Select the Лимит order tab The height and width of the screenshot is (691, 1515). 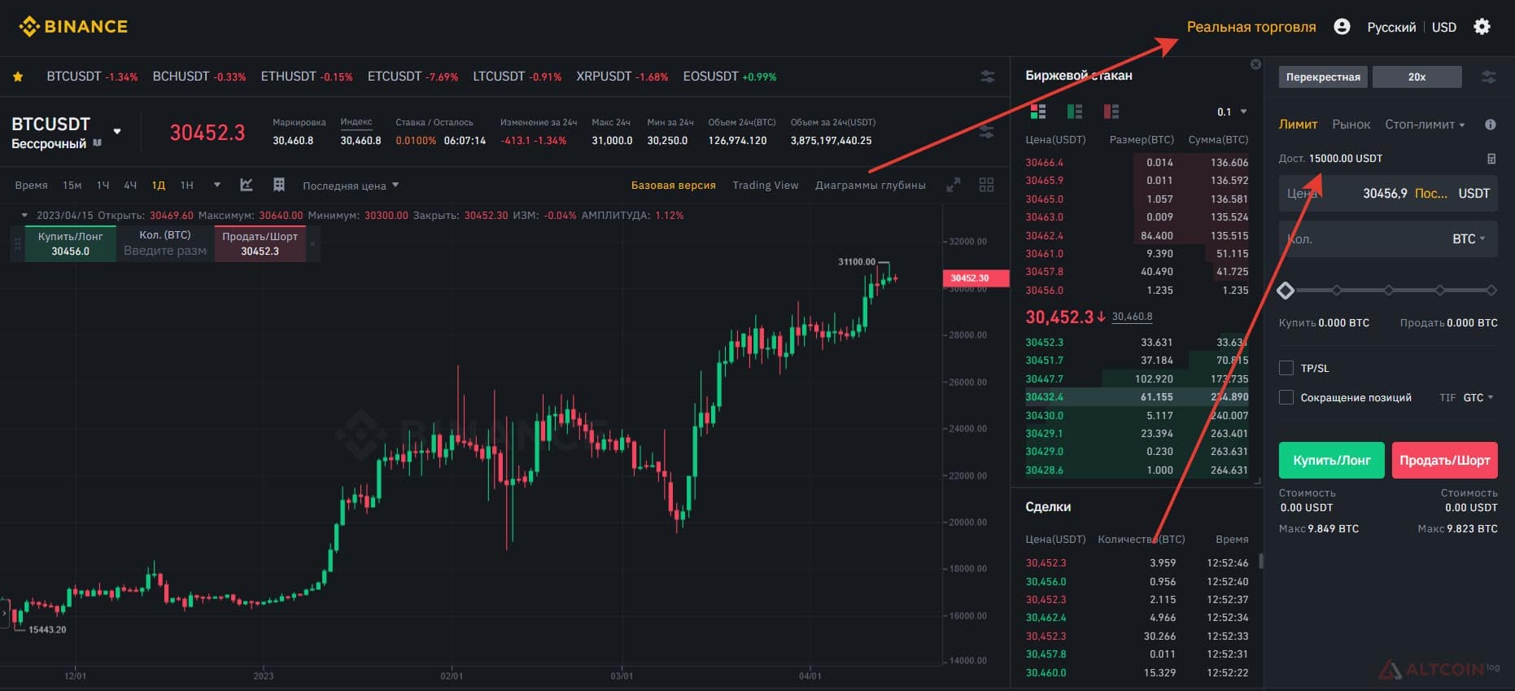tap(1298, 125)
